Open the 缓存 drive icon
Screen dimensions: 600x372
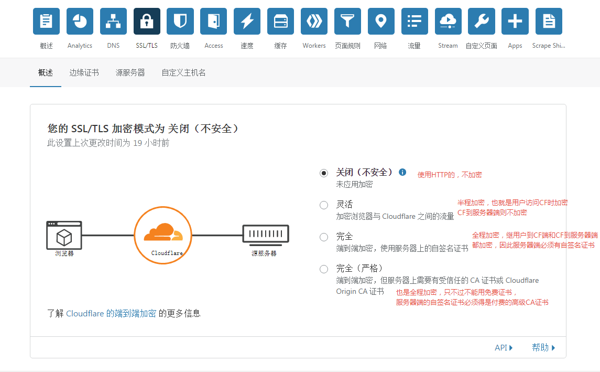coord(280,22)
